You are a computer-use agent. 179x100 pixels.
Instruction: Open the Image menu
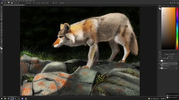pos(8,1)
